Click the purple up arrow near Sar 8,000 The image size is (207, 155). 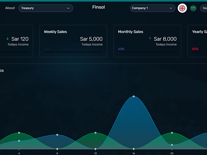pyautogui.click(x=150, y=38)
